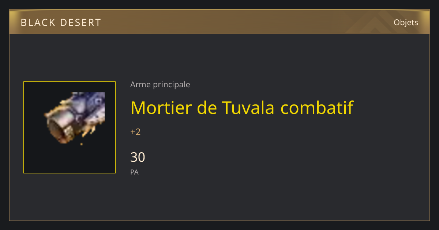Select the yellow-framed item thumbnail box
Screen dimensions: 439x230
(70, 127)
